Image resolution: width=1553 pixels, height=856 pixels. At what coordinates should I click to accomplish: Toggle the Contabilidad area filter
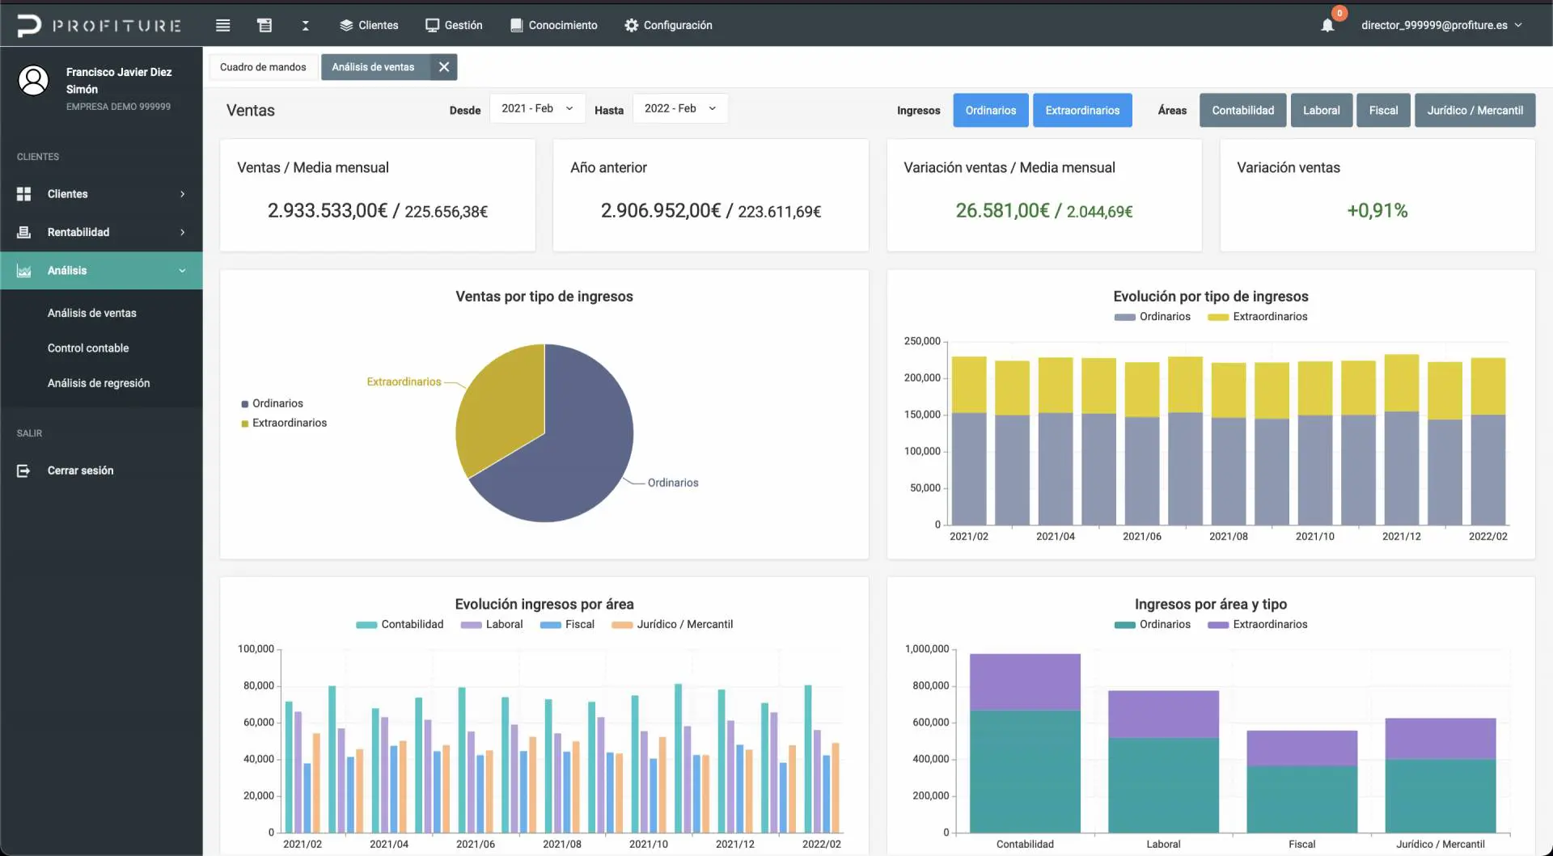1242,111
